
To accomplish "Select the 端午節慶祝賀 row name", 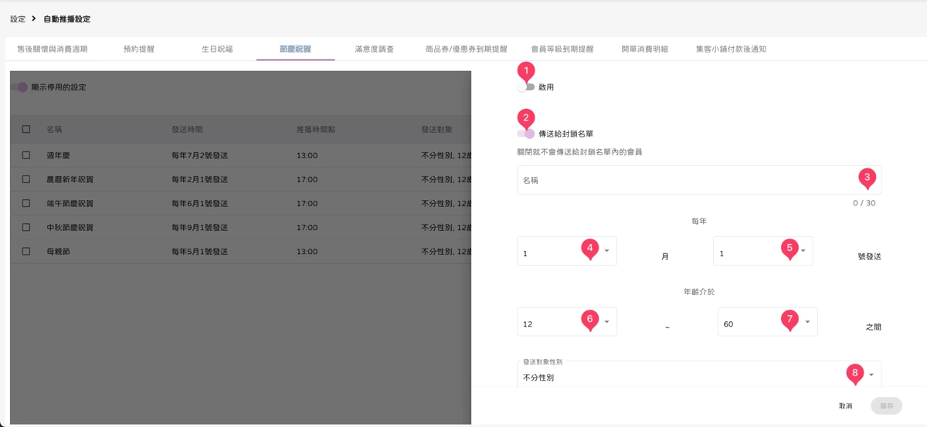I will click(70, 204).
